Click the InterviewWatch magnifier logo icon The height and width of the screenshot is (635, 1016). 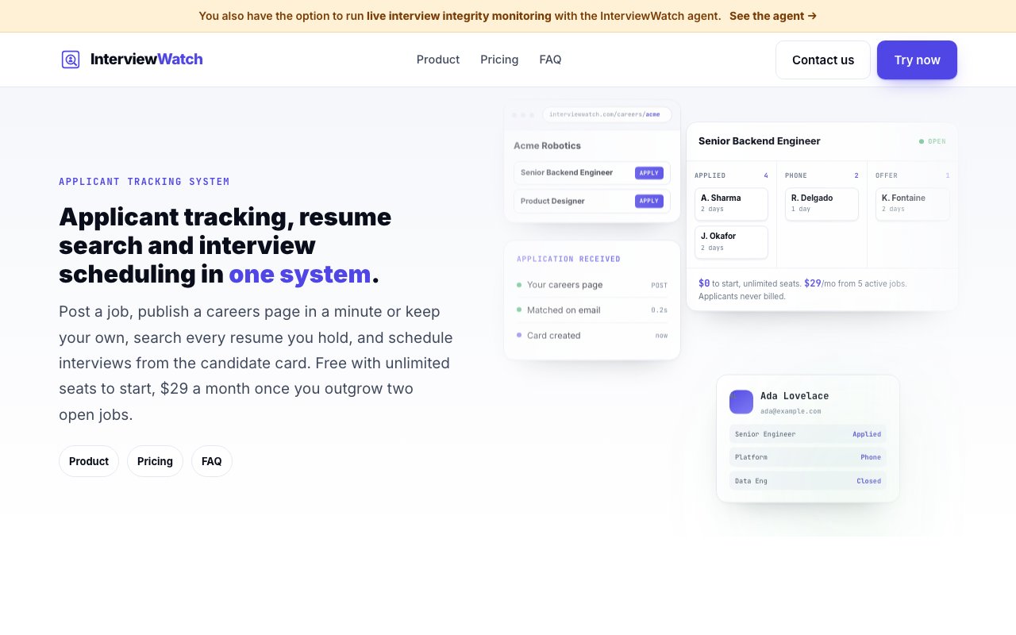tap(71, 60)
